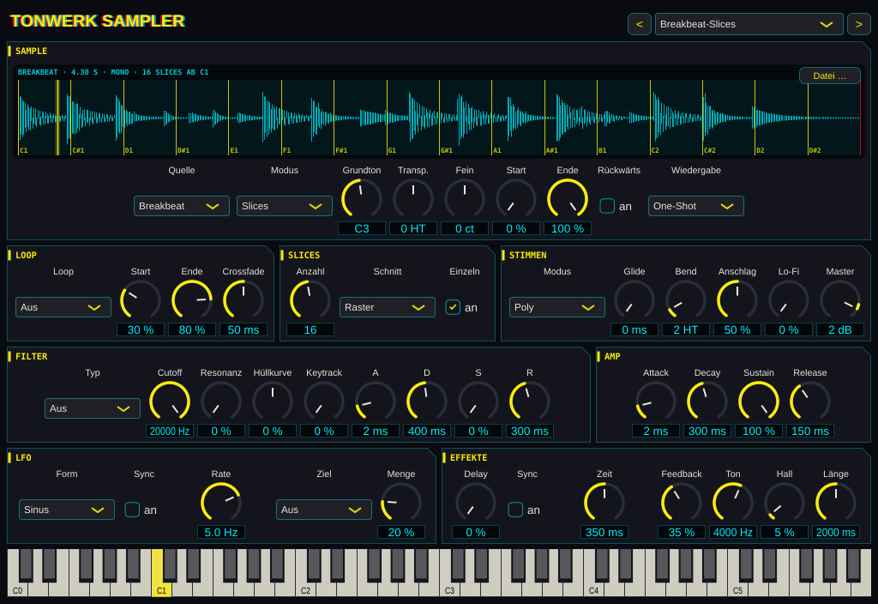Go to the next preset with the right arrow
The height and width of the screenshot is (604, 878).
click(859, 24)
